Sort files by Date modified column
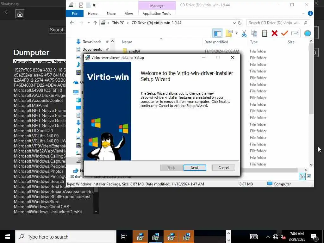 coord(216,42)
